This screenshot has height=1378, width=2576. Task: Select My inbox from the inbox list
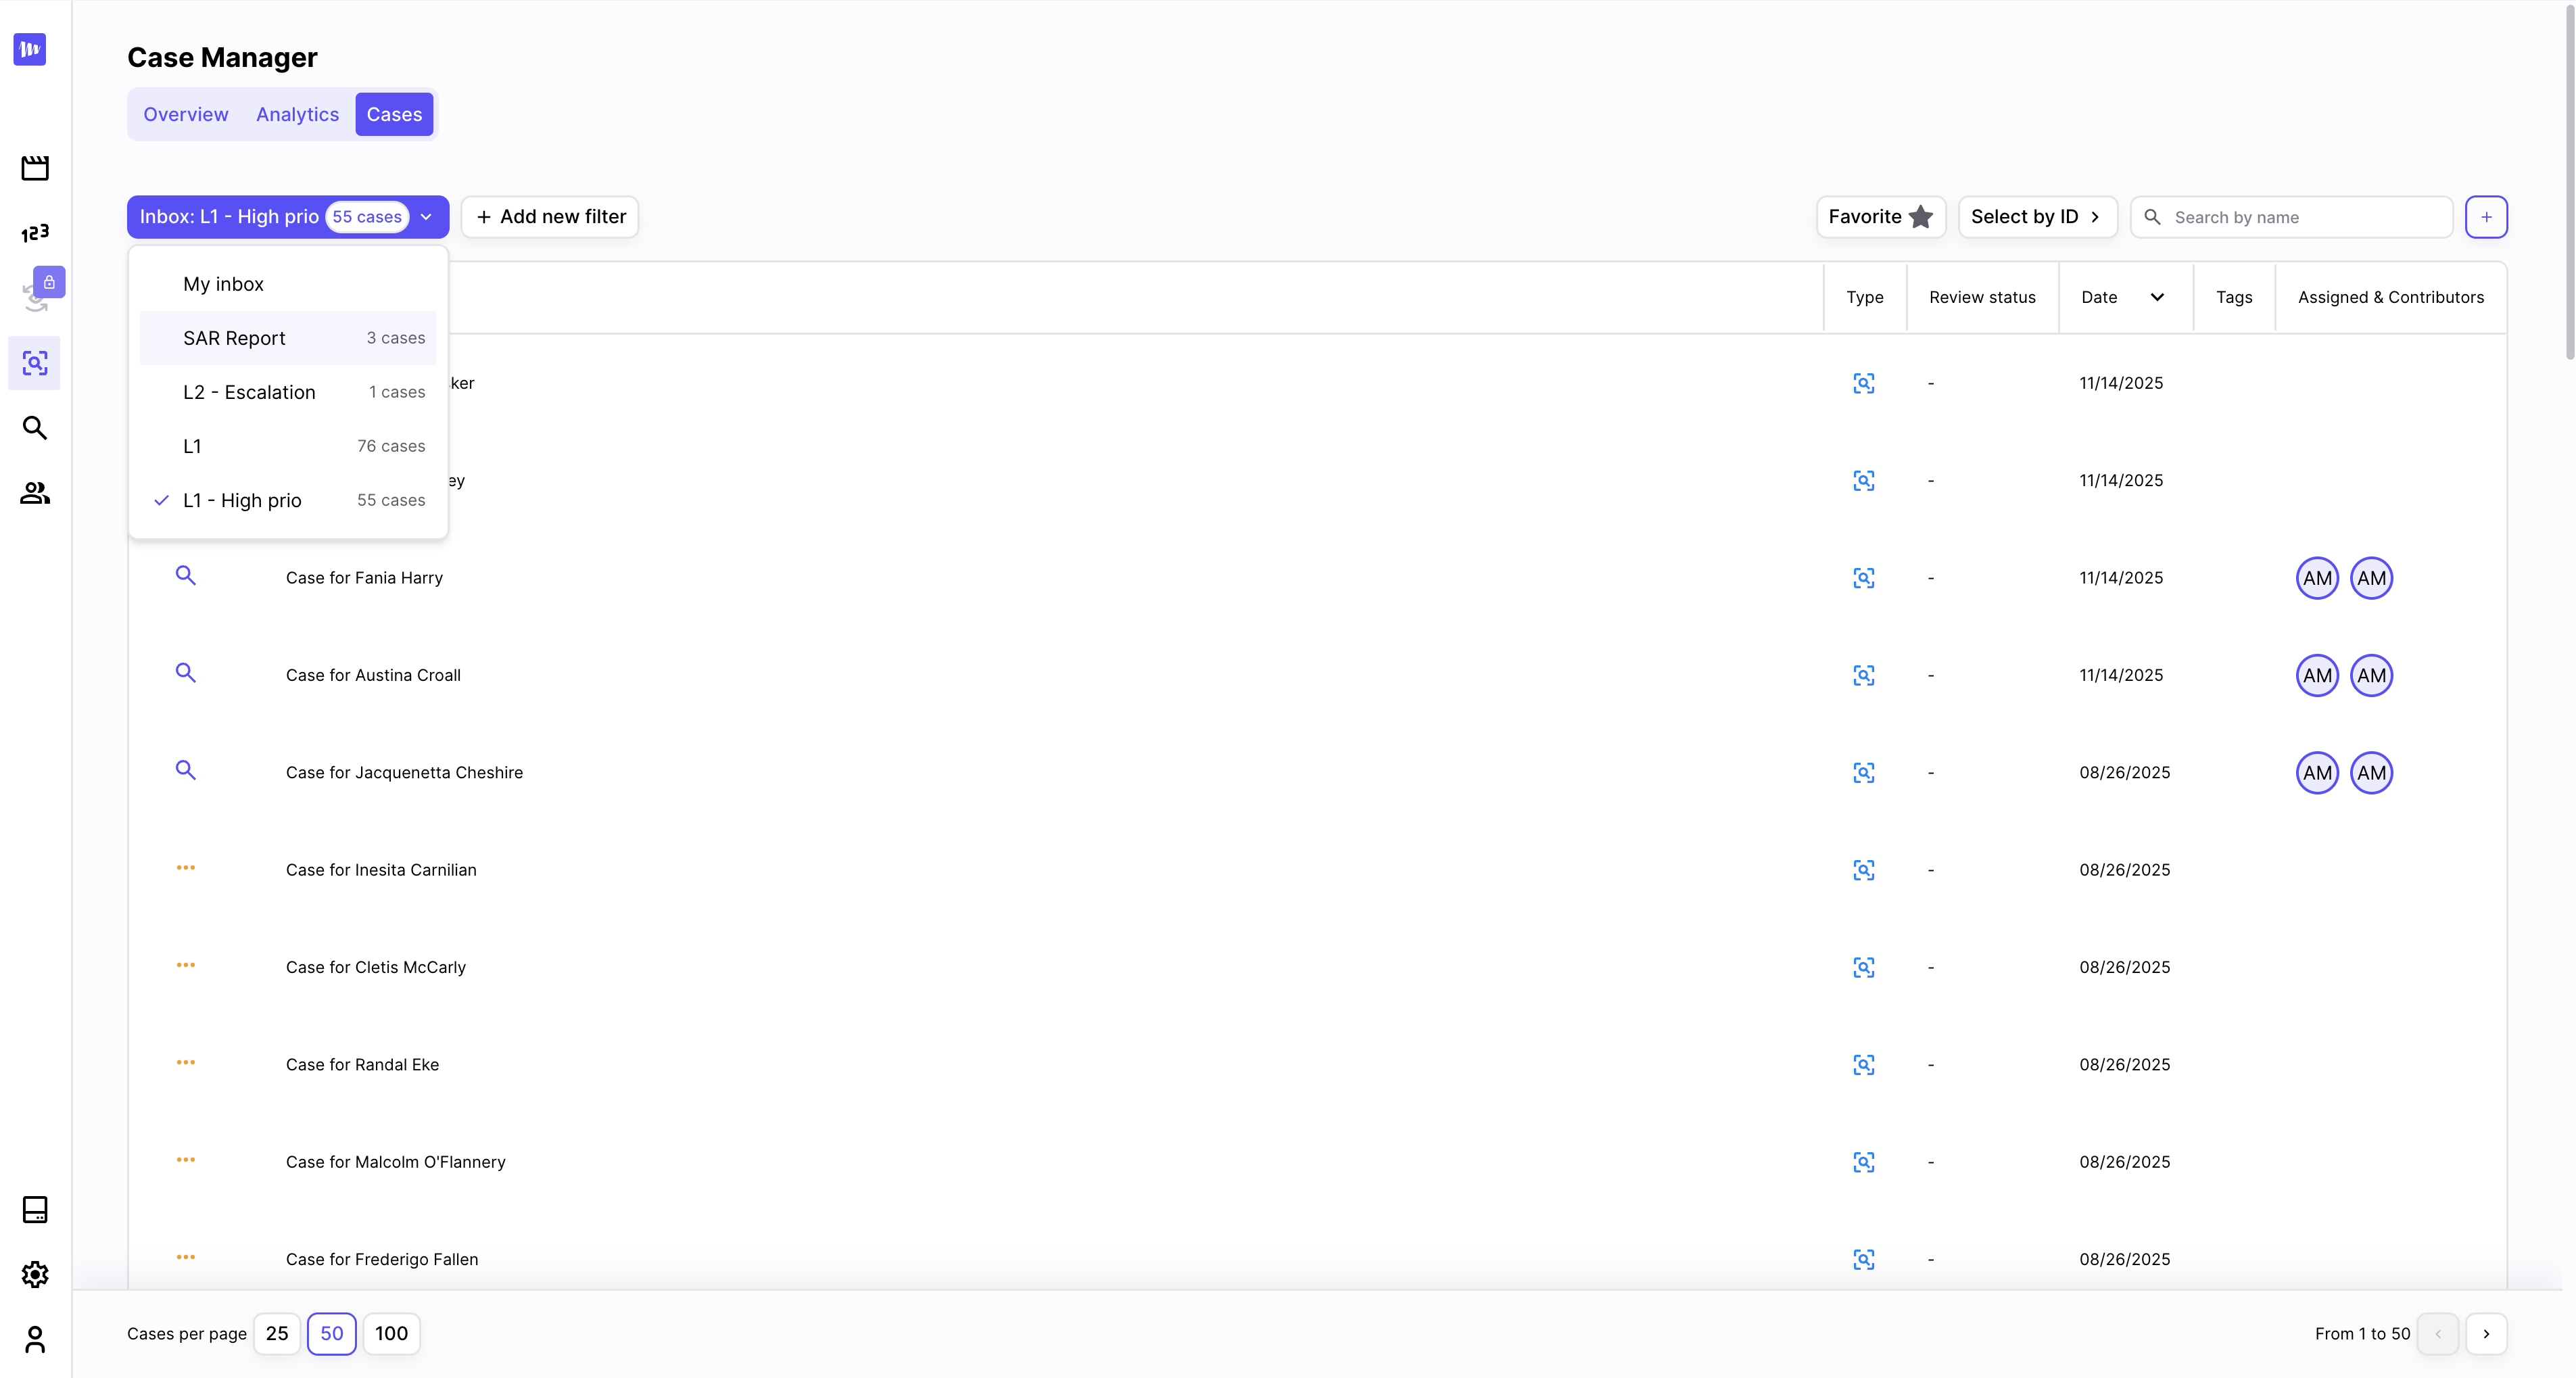(288, 284)
